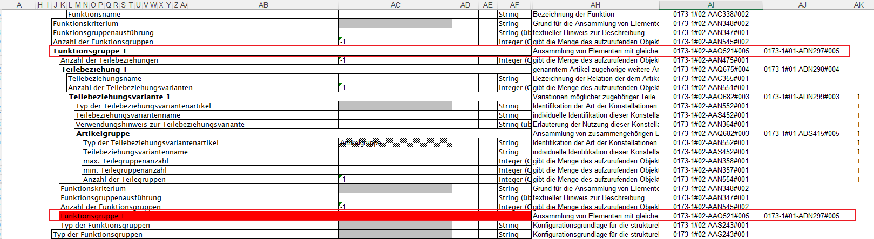Image resolution: width=874 pixels, height=239 pixels.
Task: Select the max. Teilegruppenanzahl cell
Action: point(125,161)
